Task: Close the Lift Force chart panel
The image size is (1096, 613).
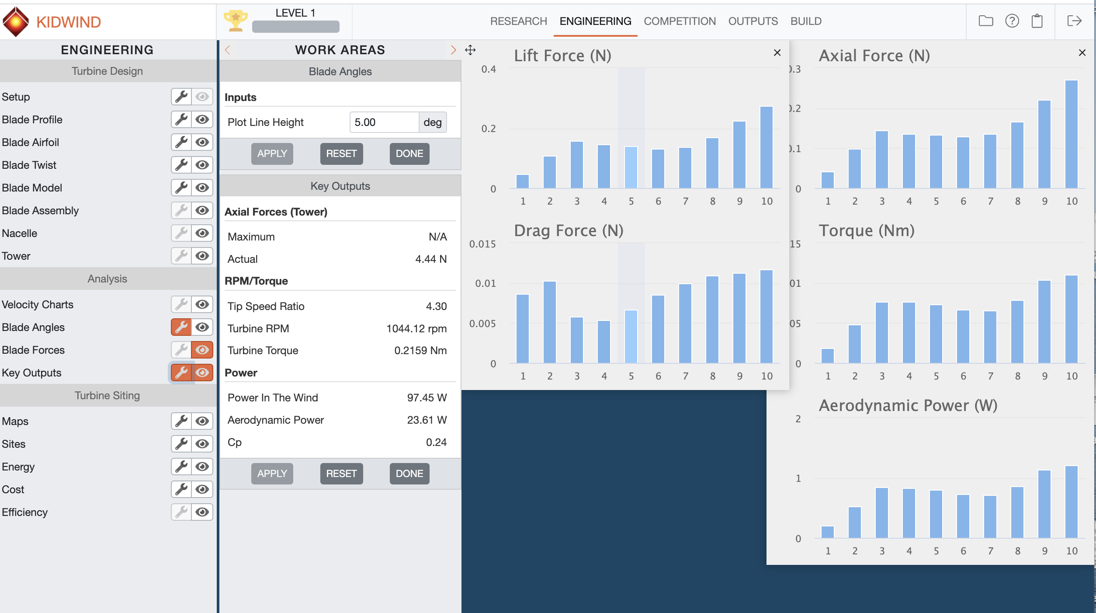Action: [x=777, y=52]
